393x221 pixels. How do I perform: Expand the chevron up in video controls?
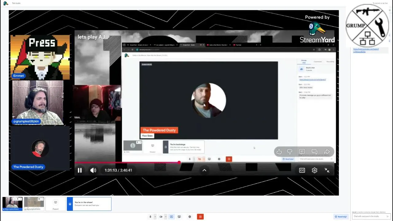(204, 170)
